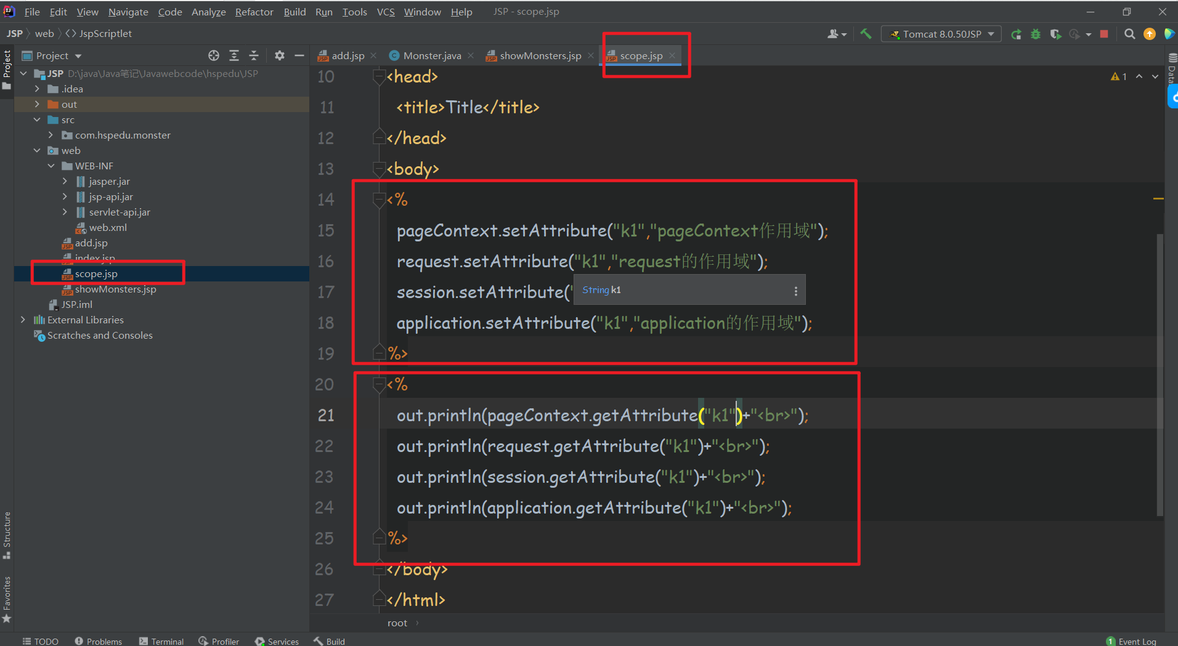1178x646 pixels.
Task: Expand the out folder
Action: click(x=37, y=104)
